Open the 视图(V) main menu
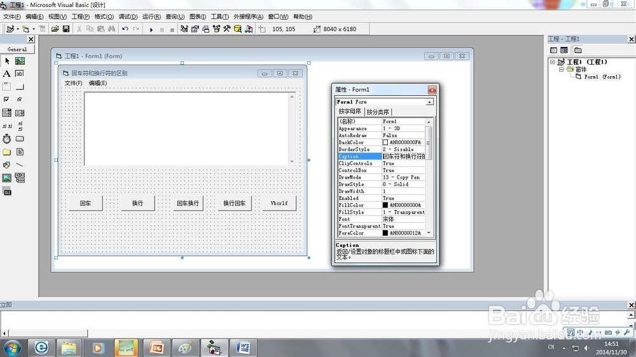636x357 pixels. tap(57, 17)
